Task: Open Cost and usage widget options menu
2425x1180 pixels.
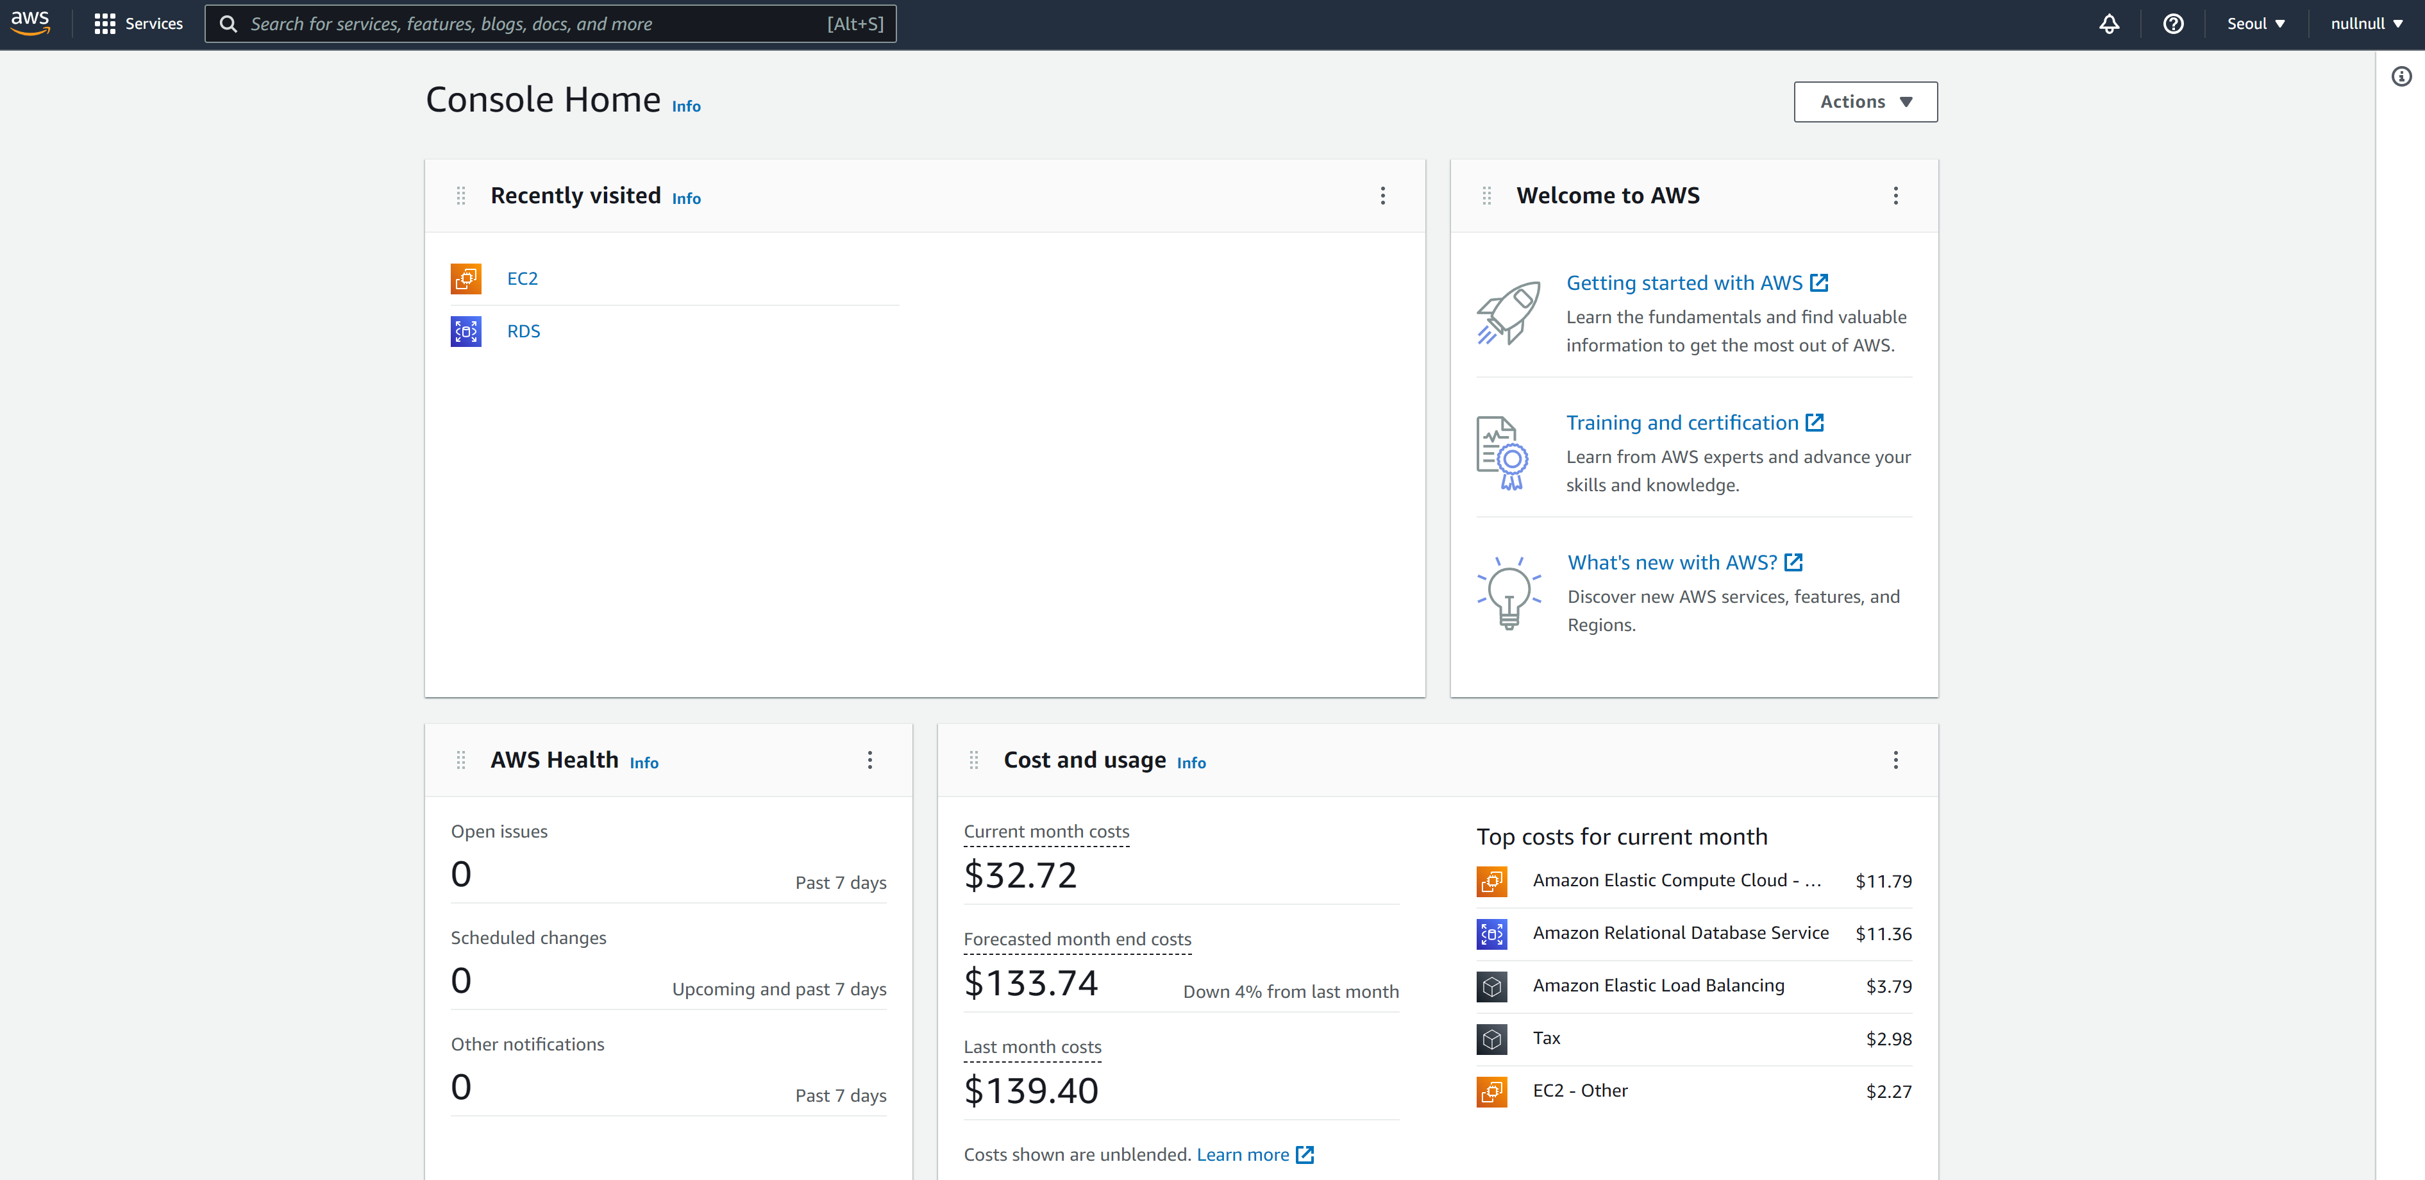Action: 1896,760
